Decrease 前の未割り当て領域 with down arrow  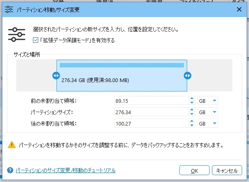pos(192,102)
